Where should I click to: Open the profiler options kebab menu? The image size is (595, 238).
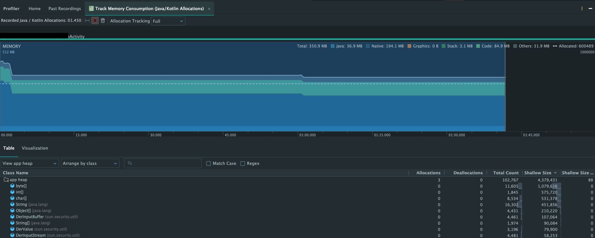click(582, 8)
